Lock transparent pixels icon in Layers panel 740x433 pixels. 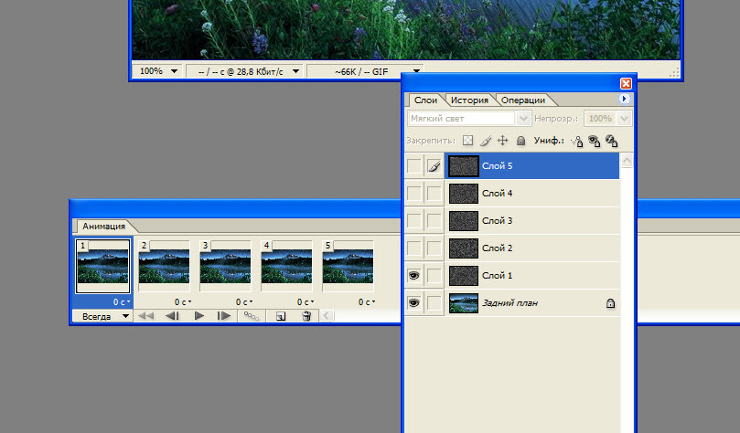point(467,141)
